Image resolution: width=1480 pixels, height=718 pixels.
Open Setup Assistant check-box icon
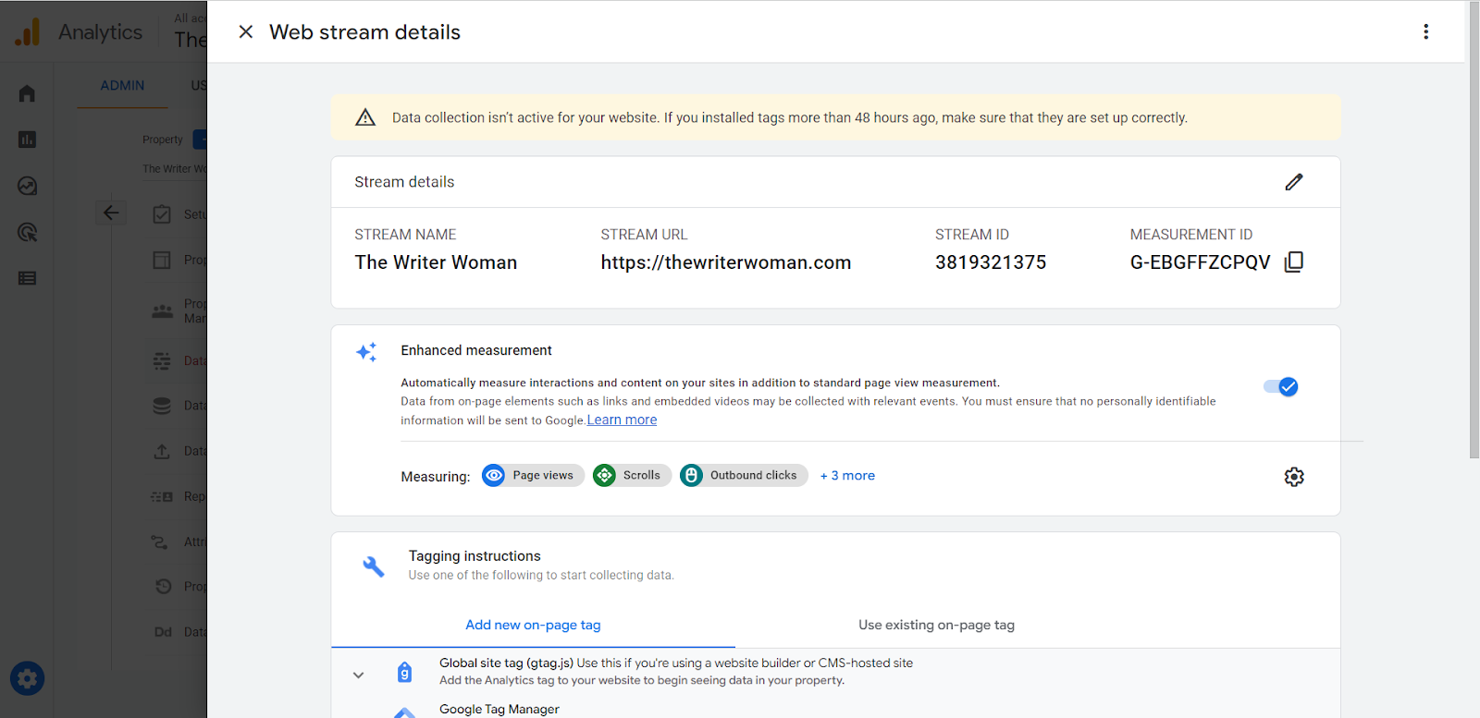162,214
